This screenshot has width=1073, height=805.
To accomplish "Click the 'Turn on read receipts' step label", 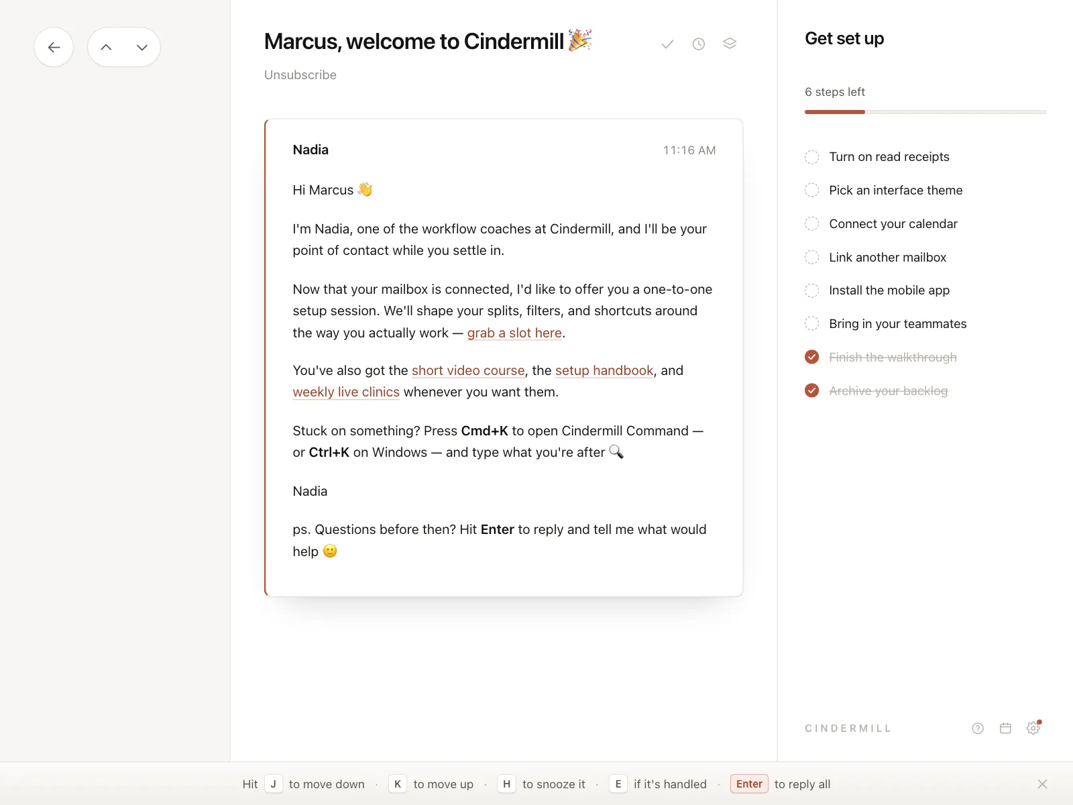I will (889, 157).
